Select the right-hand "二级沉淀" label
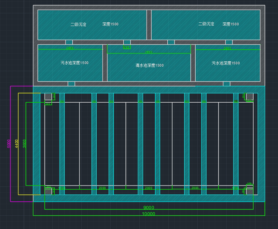Screen dimensions: 278x229 (206, 24)
